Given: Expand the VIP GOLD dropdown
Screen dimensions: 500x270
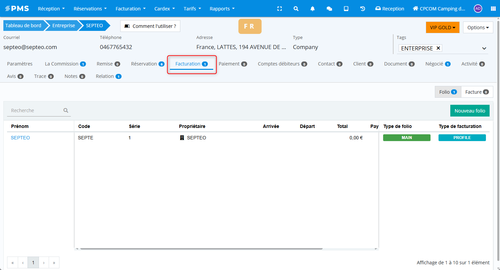Looking at the screenshot, I should [442, 28].
